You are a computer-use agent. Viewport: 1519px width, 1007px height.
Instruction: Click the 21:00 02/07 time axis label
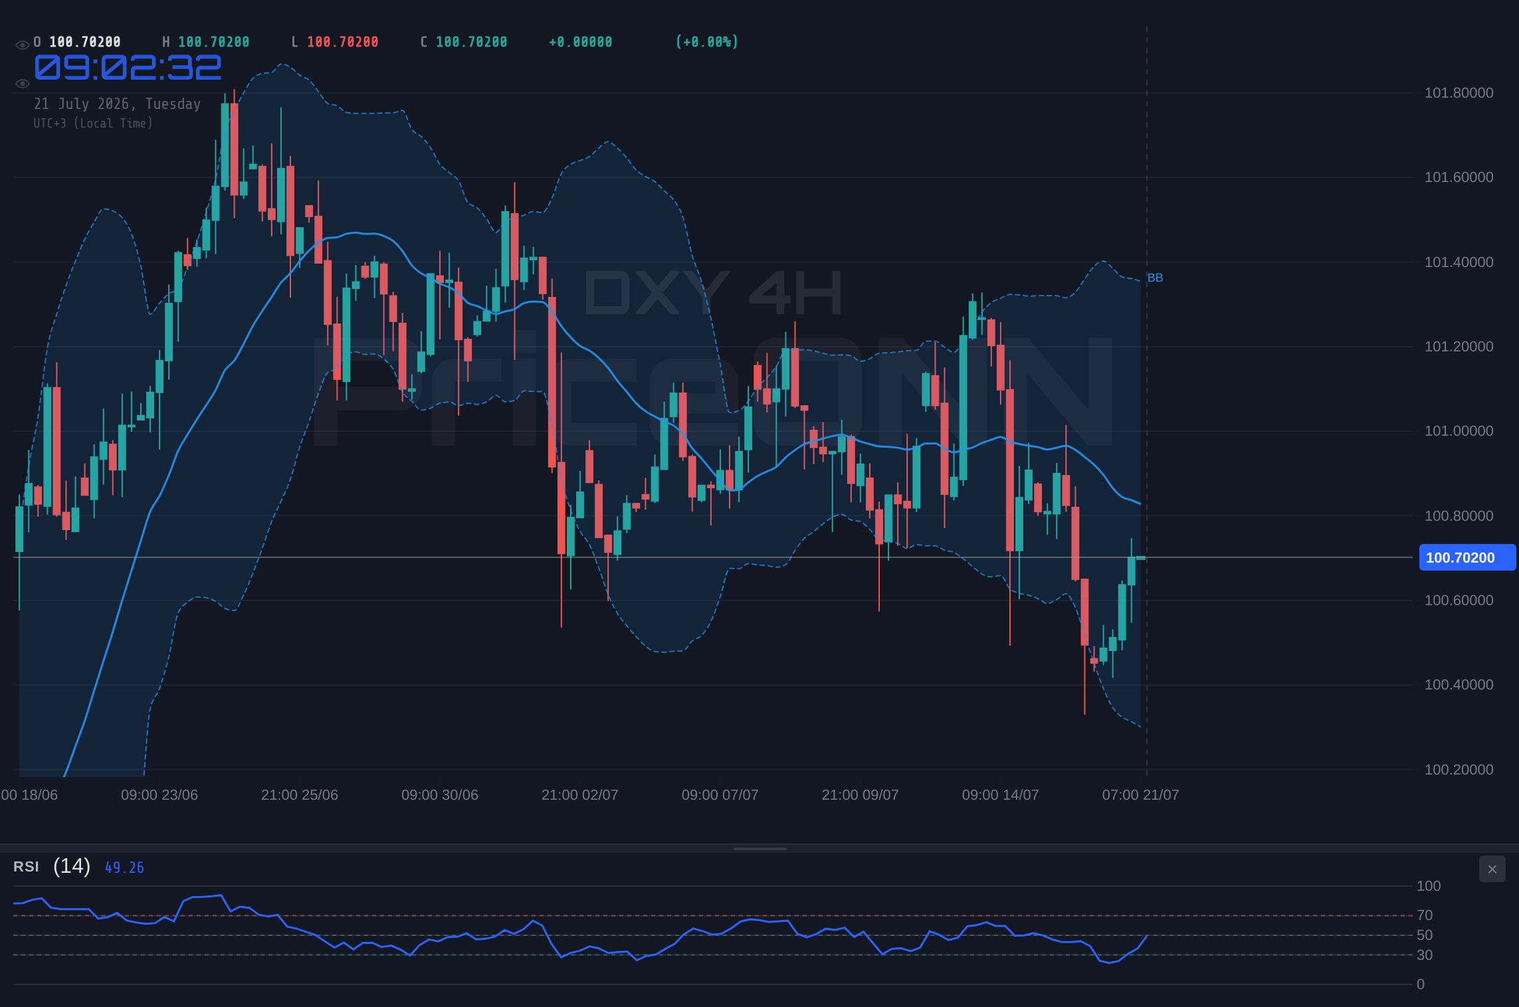coord(579,794)
